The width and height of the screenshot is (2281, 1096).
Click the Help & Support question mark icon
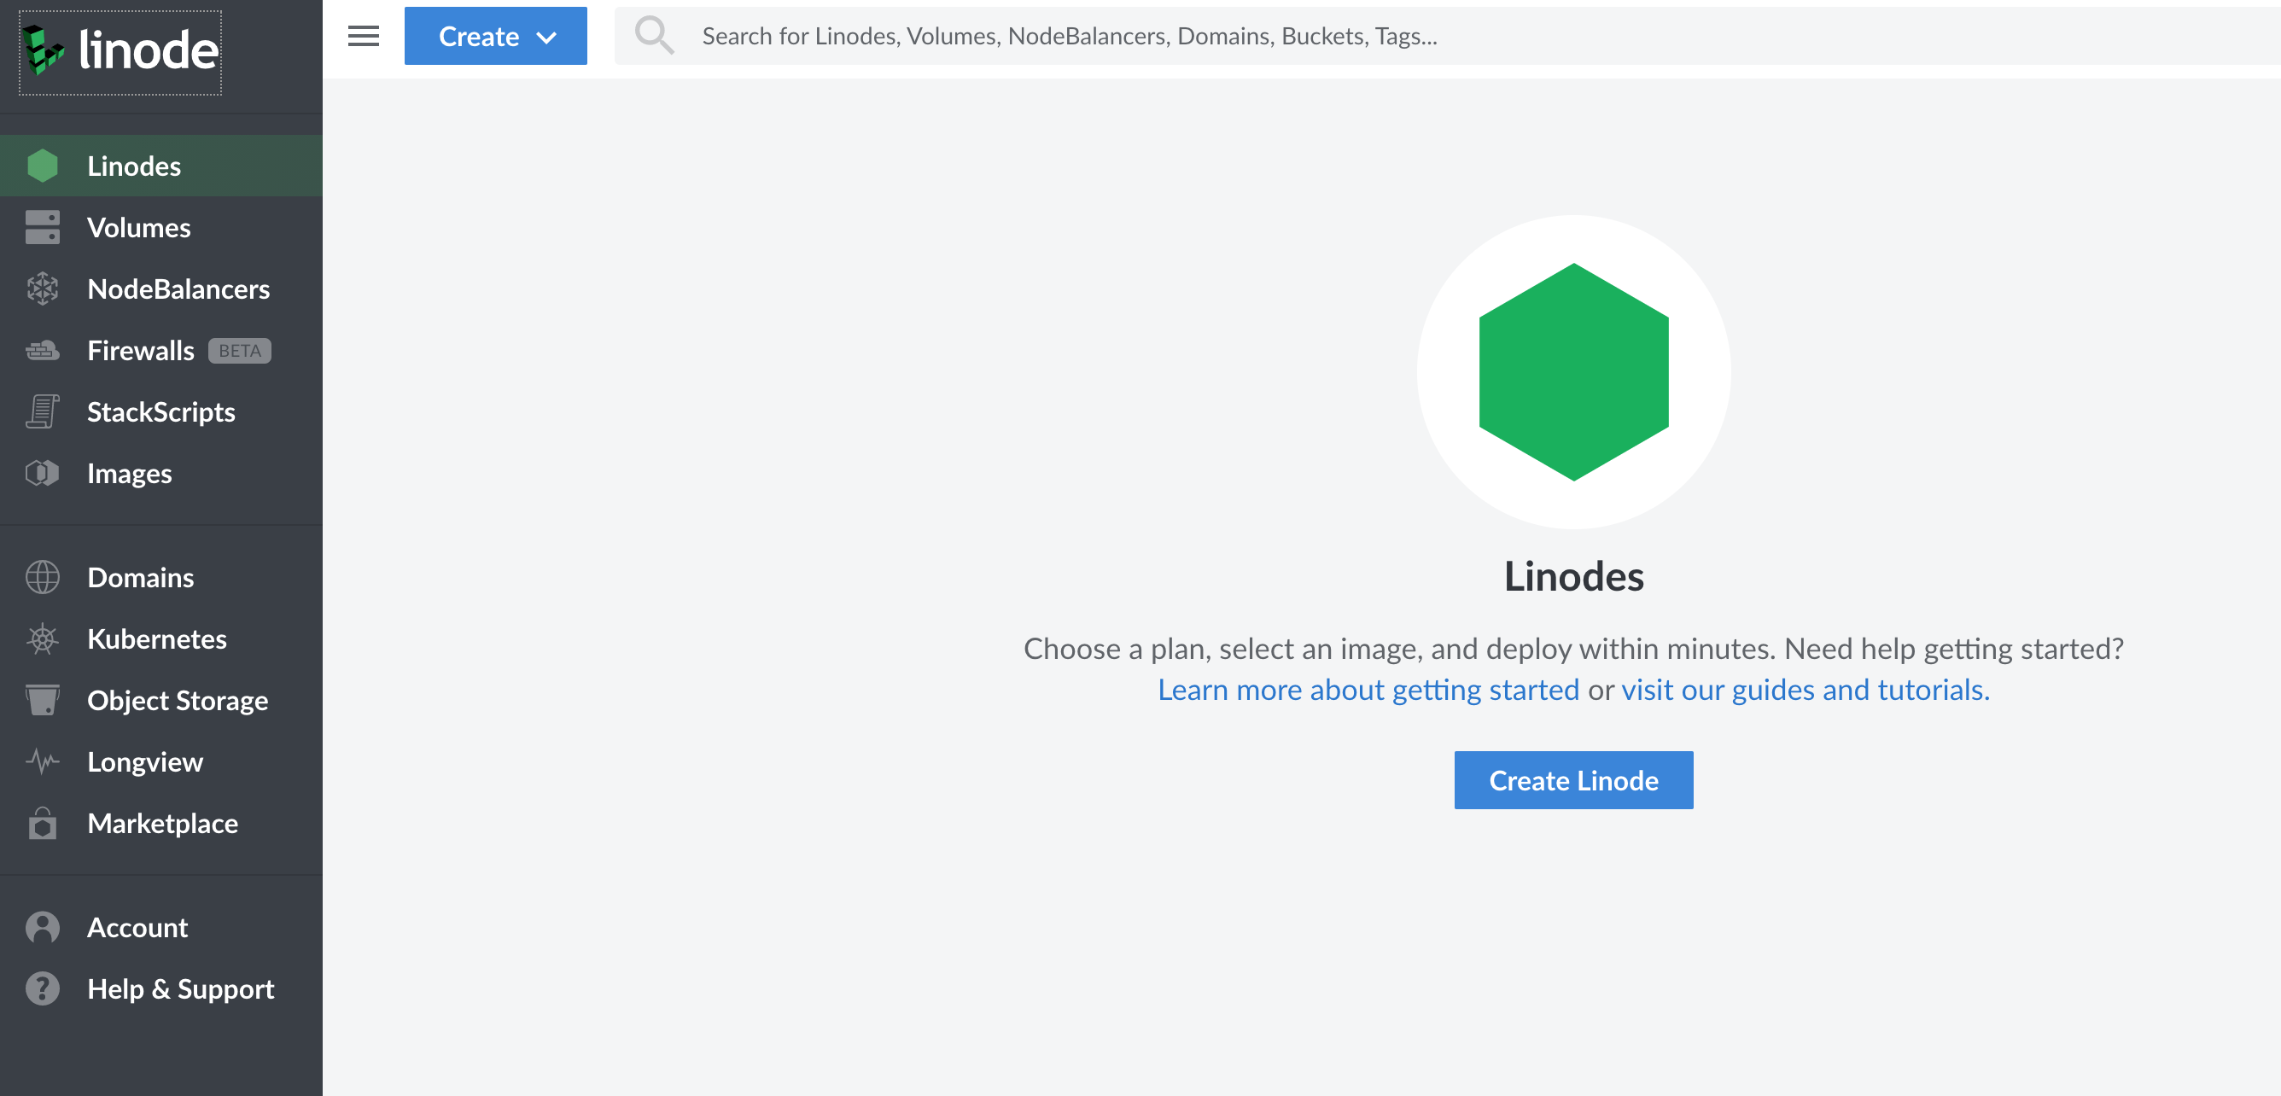coord(43,989)
